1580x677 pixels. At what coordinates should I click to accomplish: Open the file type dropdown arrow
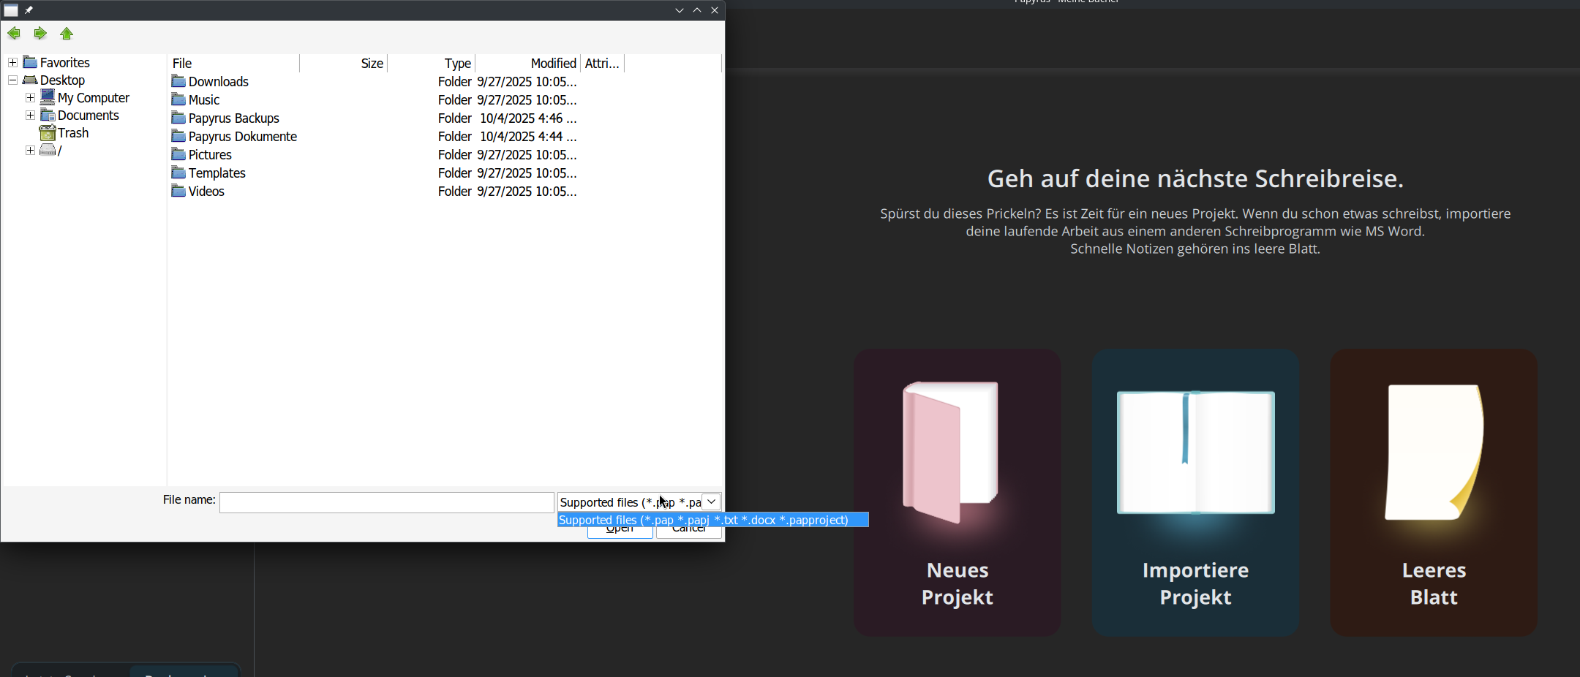tap(711, 502)
